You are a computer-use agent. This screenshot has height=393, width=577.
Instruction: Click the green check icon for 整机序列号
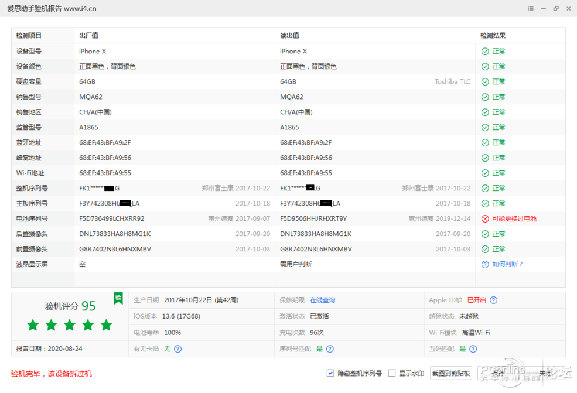(485, 189)
